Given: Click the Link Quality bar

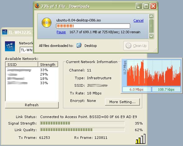Looking at the screenshot, I should (82, 130).
